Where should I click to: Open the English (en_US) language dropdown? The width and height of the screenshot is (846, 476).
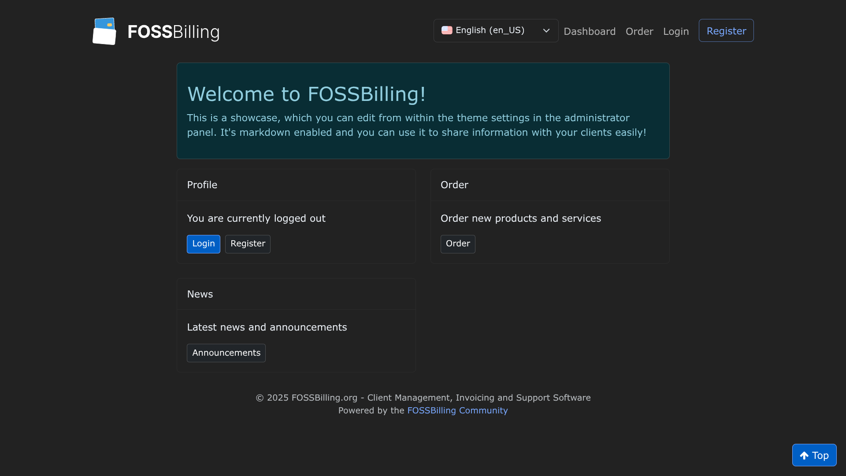(496, 30)
